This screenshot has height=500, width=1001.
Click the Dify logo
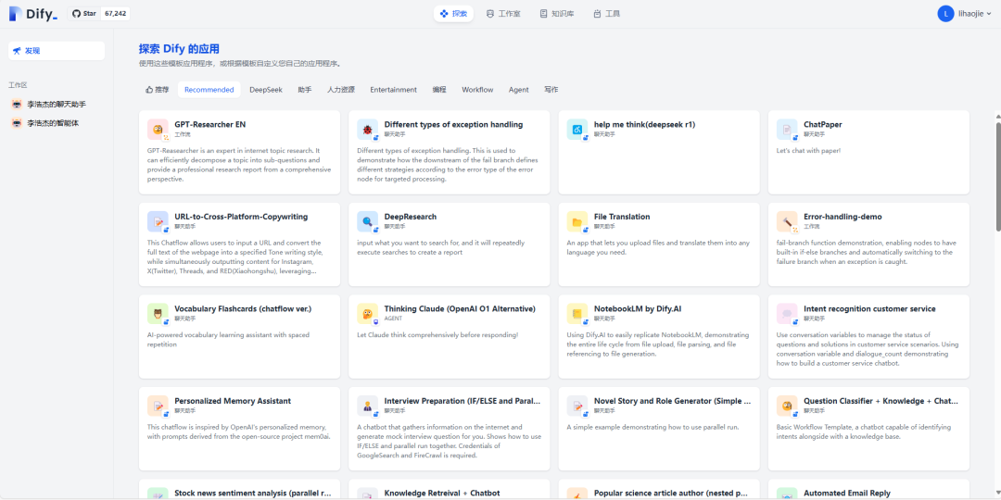(x=34, y=13)
